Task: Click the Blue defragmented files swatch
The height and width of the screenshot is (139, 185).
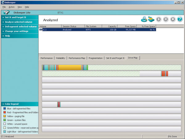Action: (5, 108)
